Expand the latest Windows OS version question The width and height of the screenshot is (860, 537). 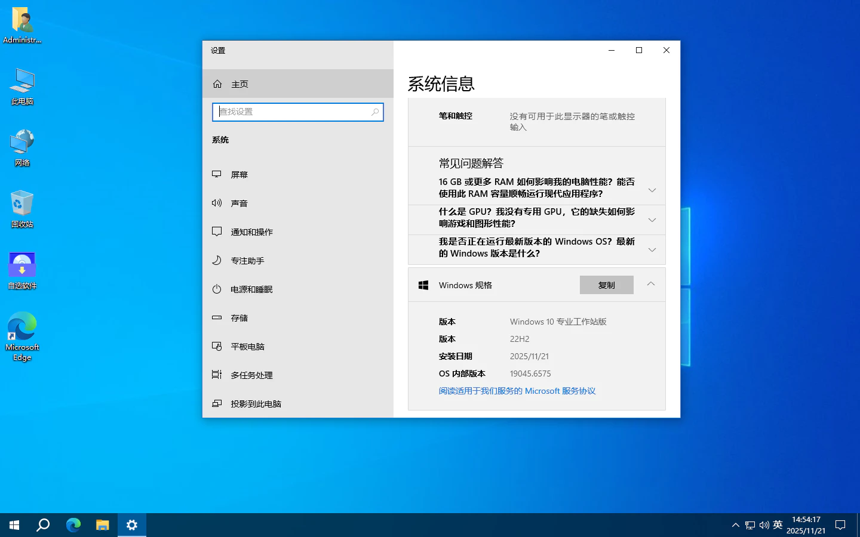click(x=652, y=250)
